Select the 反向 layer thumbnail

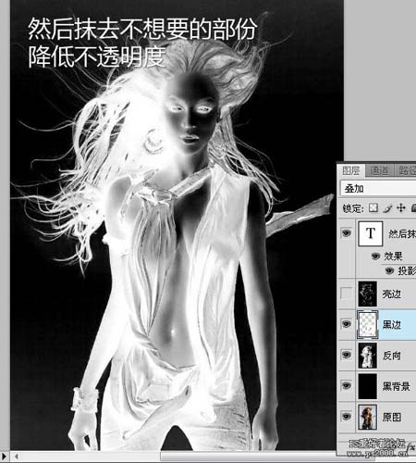click(x=368, y=356)
